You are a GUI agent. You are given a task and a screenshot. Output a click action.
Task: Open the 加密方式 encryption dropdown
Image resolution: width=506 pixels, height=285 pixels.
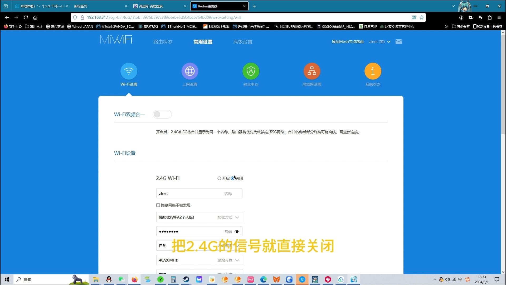point(237,217)
